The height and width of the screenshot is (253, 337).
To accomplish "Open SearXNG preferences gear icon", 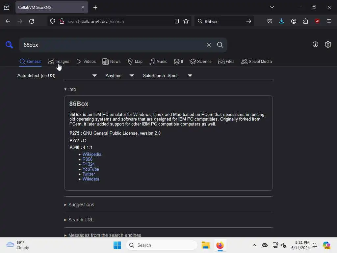I will 328,44.
